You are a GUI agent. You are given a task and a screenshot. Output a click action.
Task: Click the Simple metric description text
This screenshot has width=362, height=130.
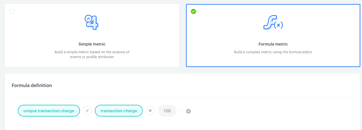point(92,54)
